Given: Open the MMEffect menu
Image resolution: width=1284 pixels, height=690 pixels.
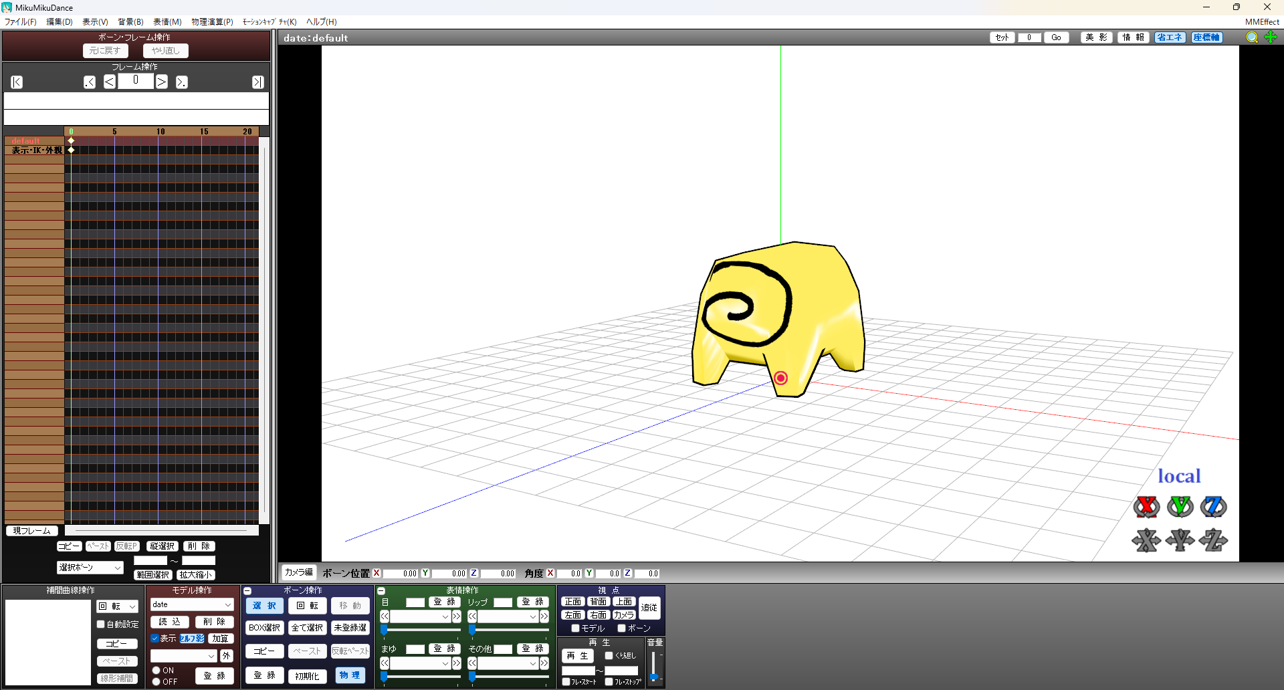Looking at the screenshot, I should [x=1262, y=22].
